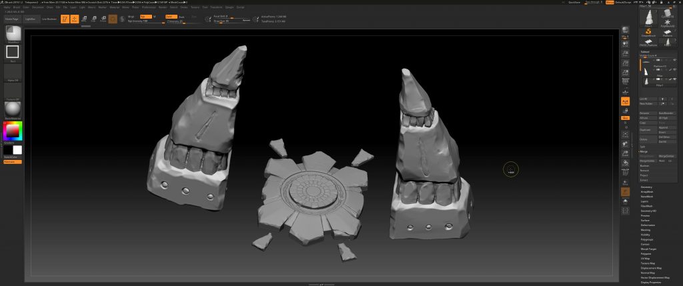
Task: Select the SimpleBrush tool icon
Action: pos(648,33)
